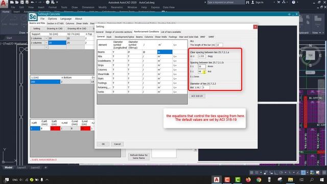Click the AutoCAD help question mark icon
Viewport: 327px width, 184px height.
point(294,2)
